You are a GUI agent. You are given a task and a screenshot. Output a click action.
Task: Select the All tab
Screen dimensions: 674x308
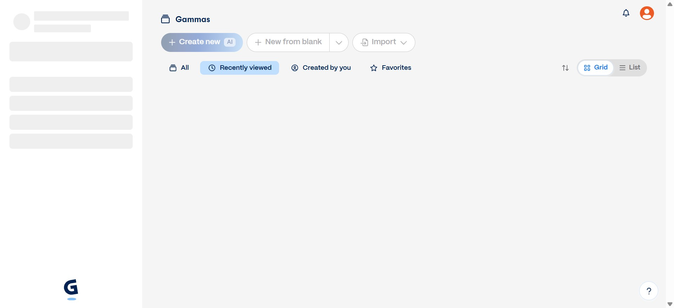pyautogui.click(x=179, y=68)
